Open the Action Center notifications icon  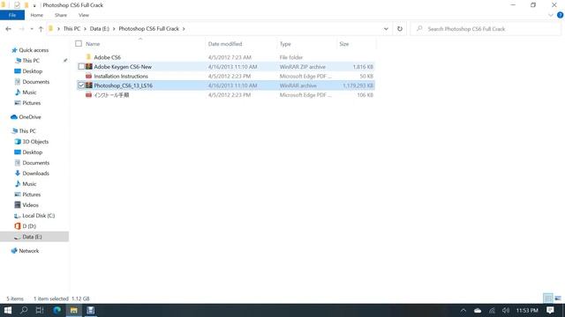pos(550,311)
